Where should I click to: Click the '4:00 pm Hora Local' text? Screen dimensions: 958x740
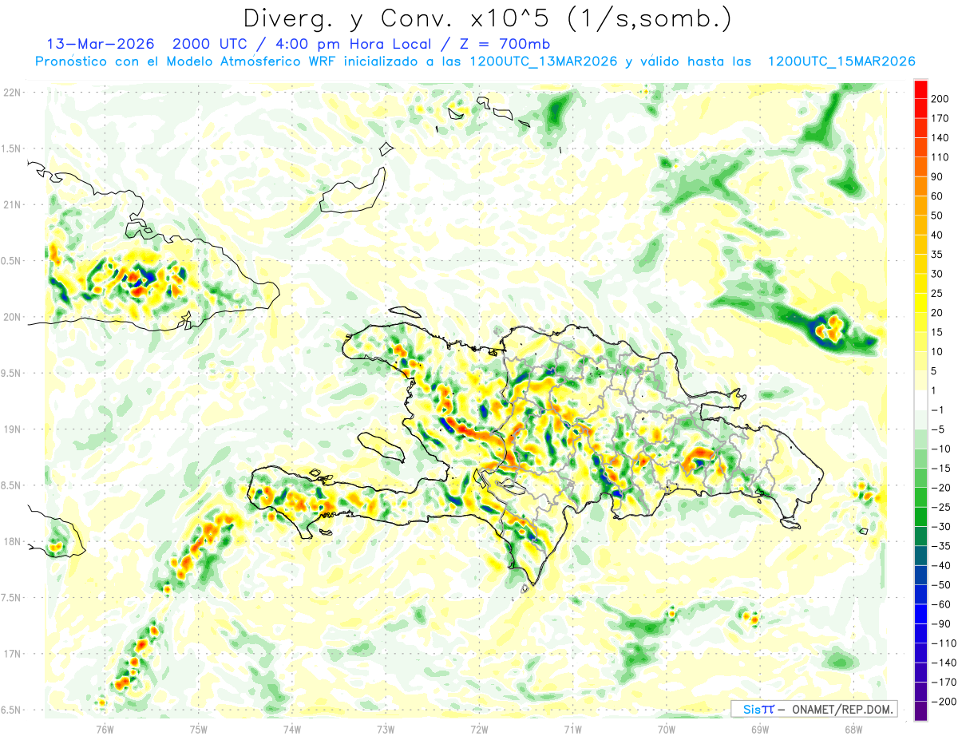[x=354, y=44]
